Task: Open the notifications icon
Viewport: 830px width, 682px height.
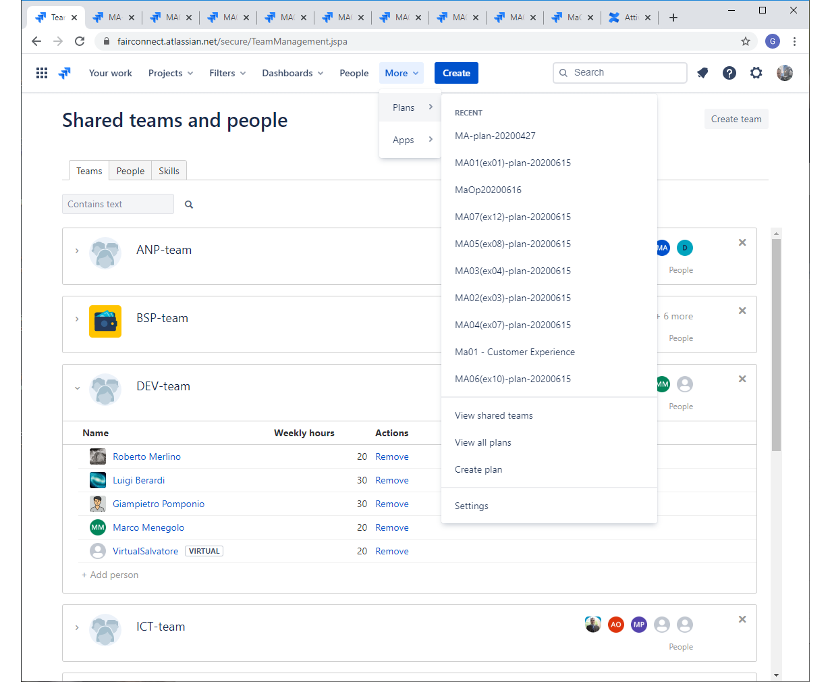Action: (702, 73)
